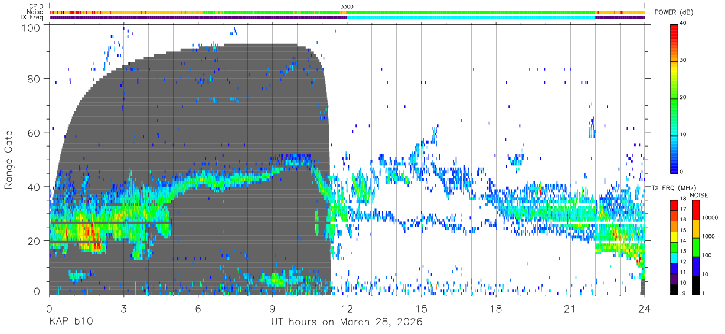This screenshot has width=725, height=334.
Task: Click the UT hours tick '12'
Action: 347,309
